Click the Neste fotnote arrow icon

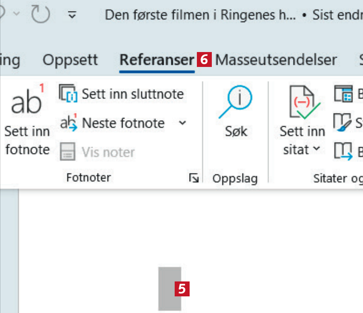[x=67, y=123]
